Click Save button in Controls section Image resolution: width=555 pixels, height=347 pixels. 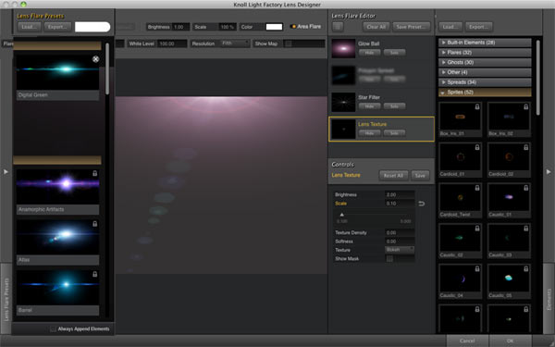(x=420, y=176)
